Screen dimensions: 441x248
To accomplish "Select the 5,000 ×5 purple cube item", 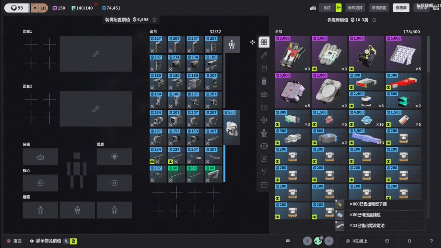I will pyautogui.click(x=293, y=90).
